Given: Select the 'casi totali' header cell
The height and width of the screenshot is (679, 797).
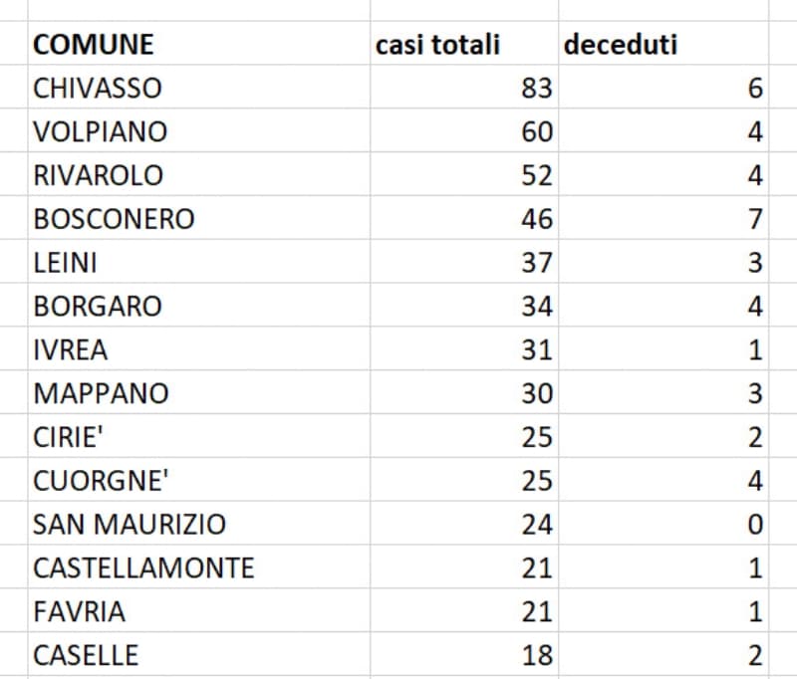Looking at the screenshot, I should (438, 45).
